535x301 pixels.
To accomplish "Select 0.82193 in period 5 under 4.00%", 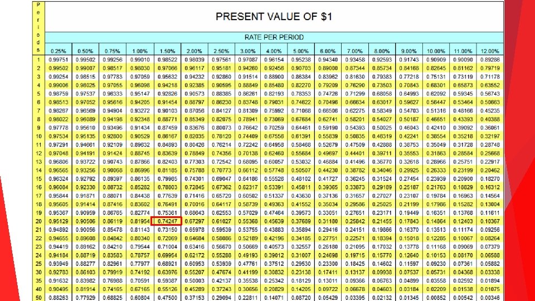I will 274,94.
